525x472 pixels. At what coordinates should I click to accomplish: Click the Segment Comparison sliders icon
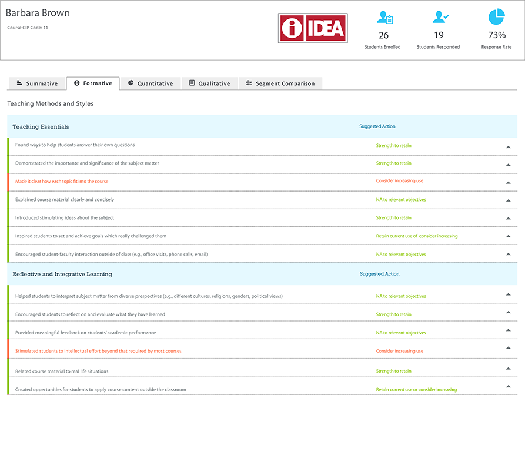click(249, 83)
